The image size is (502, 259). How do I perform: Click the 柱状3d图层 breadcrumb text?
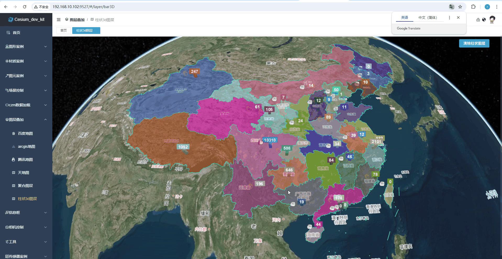(x=104, y=20)
